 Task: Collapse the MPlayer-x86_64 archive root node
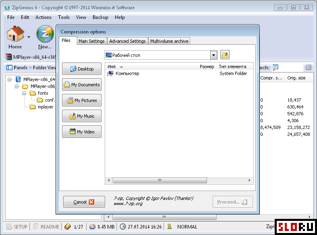[x=10, y=79]
